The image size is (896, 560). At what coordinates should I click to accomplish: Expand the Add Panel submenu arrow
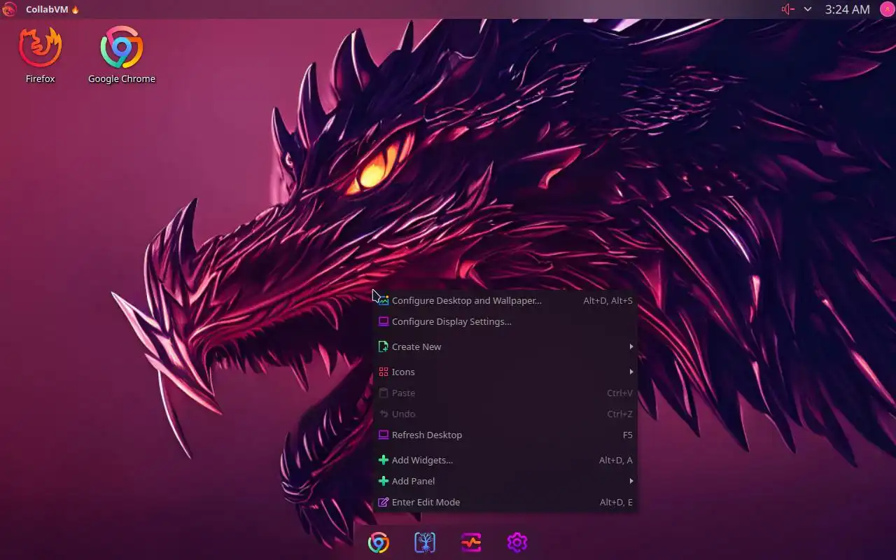tap(631, 481)
